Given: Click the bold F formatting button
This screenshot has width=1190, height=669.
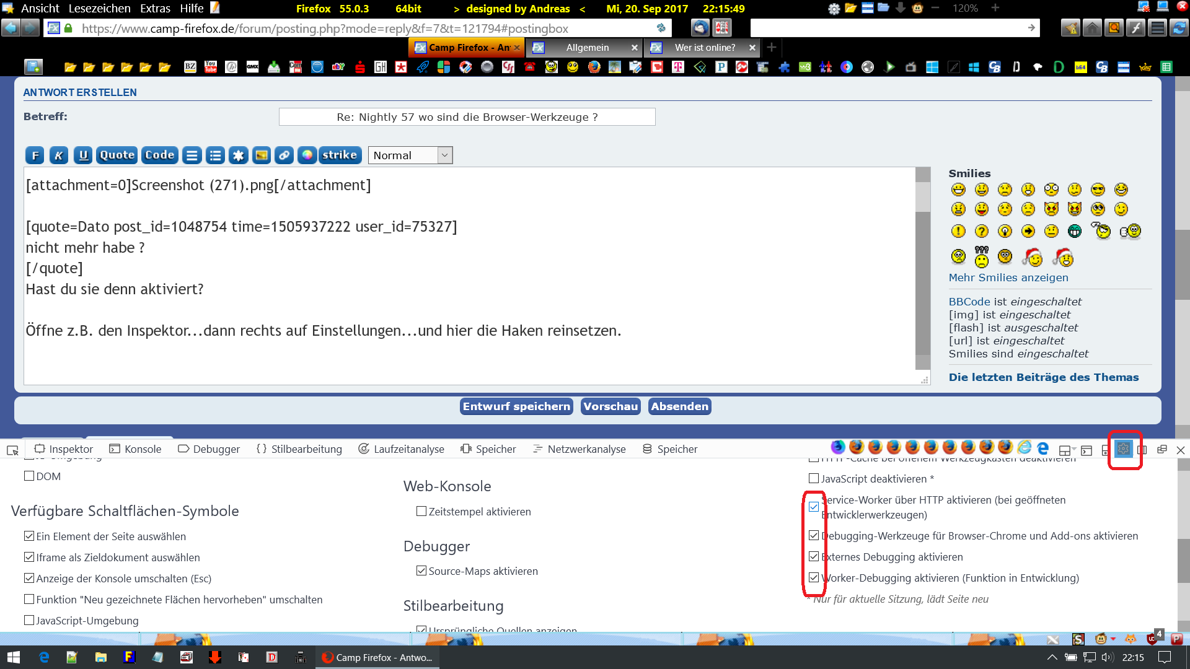Looking at the screenshot, I should tap(35, 155).
